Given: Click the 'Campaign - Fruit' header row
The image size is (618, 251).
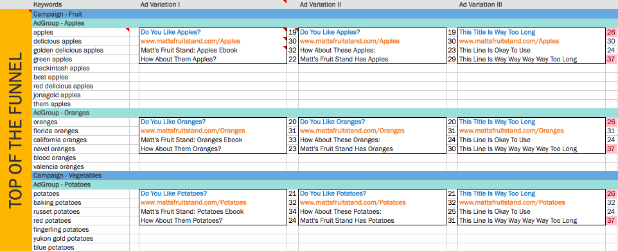Looking at the screenshot, I should pyautogui.click(x=325, y=14).
